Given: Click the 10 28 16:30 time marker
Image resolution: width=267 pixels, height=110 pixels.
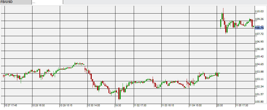Looking at the screenshot, I should [39, 105].
